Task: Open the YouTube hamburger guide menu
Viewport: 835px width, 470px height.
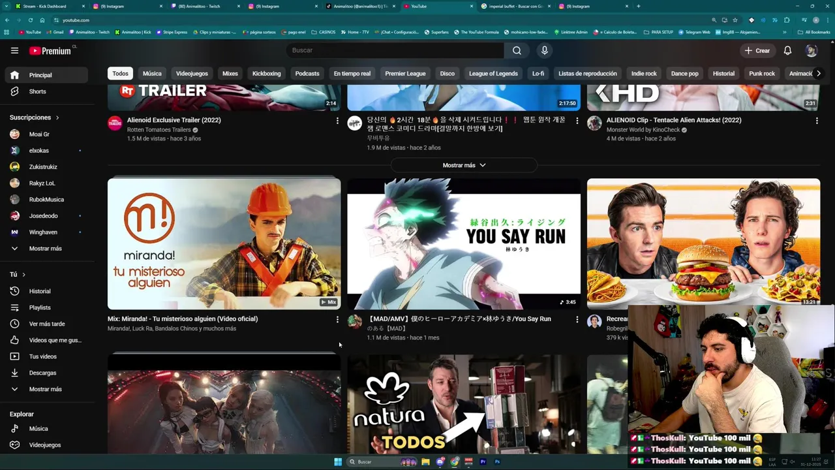Action: click(x=14, y=50)
